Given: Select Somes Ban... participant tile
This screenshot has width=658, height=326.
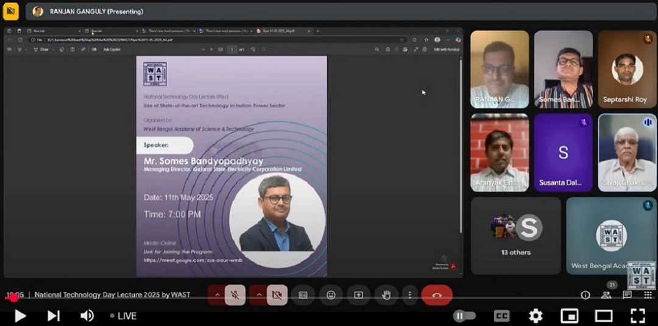Looking at the screenshot, I should (x=563, y=69).
